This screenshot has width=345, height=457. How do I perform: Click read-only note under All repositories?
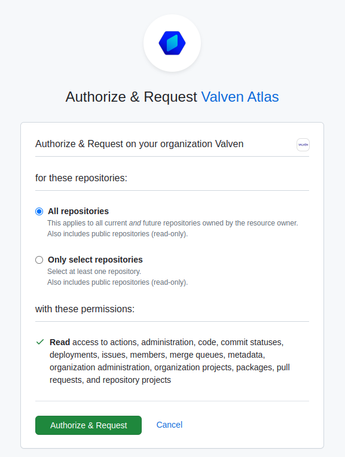[117, 234]
